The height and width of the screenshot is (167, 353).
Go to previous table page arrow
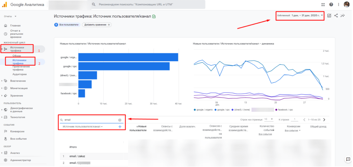304,120
